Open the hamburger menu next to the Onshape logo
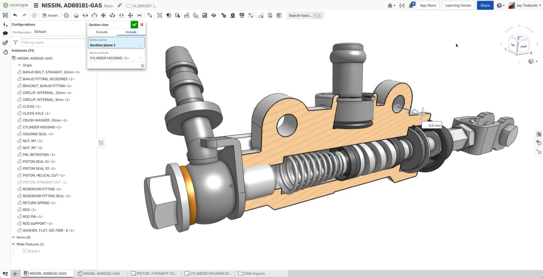Viewport: 543px width, 278px height. [36, 5]
